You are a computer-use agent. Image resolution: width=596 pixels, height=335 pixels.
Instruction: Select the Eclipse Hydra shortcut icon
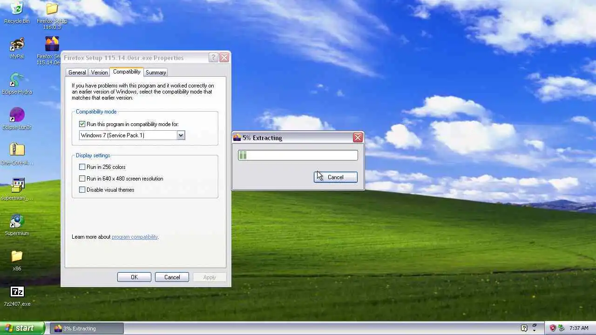(17, 80)
